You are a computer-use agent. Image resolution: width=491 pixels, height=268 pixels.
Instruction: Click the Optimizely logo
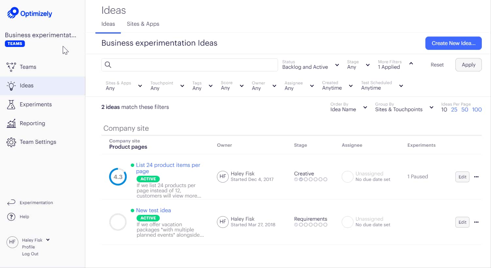[x=29, y=13]
